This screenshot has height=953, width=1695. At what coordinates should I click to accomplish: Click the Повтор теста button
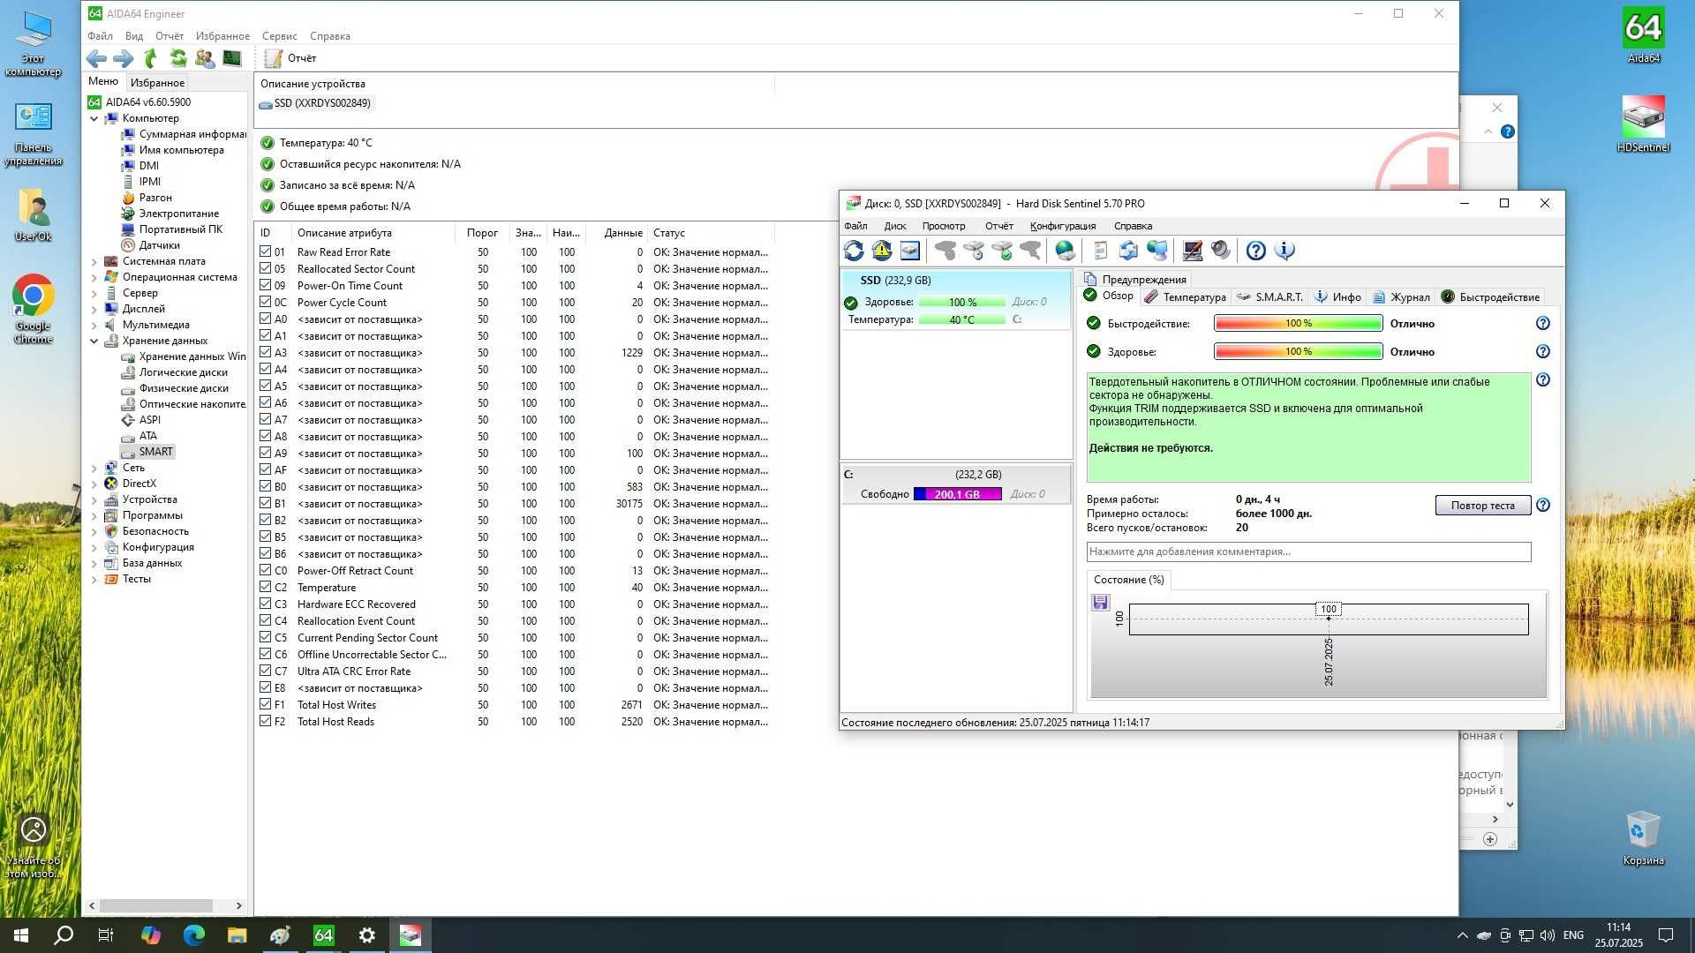pyautogui.click(x=1482, y=506)
